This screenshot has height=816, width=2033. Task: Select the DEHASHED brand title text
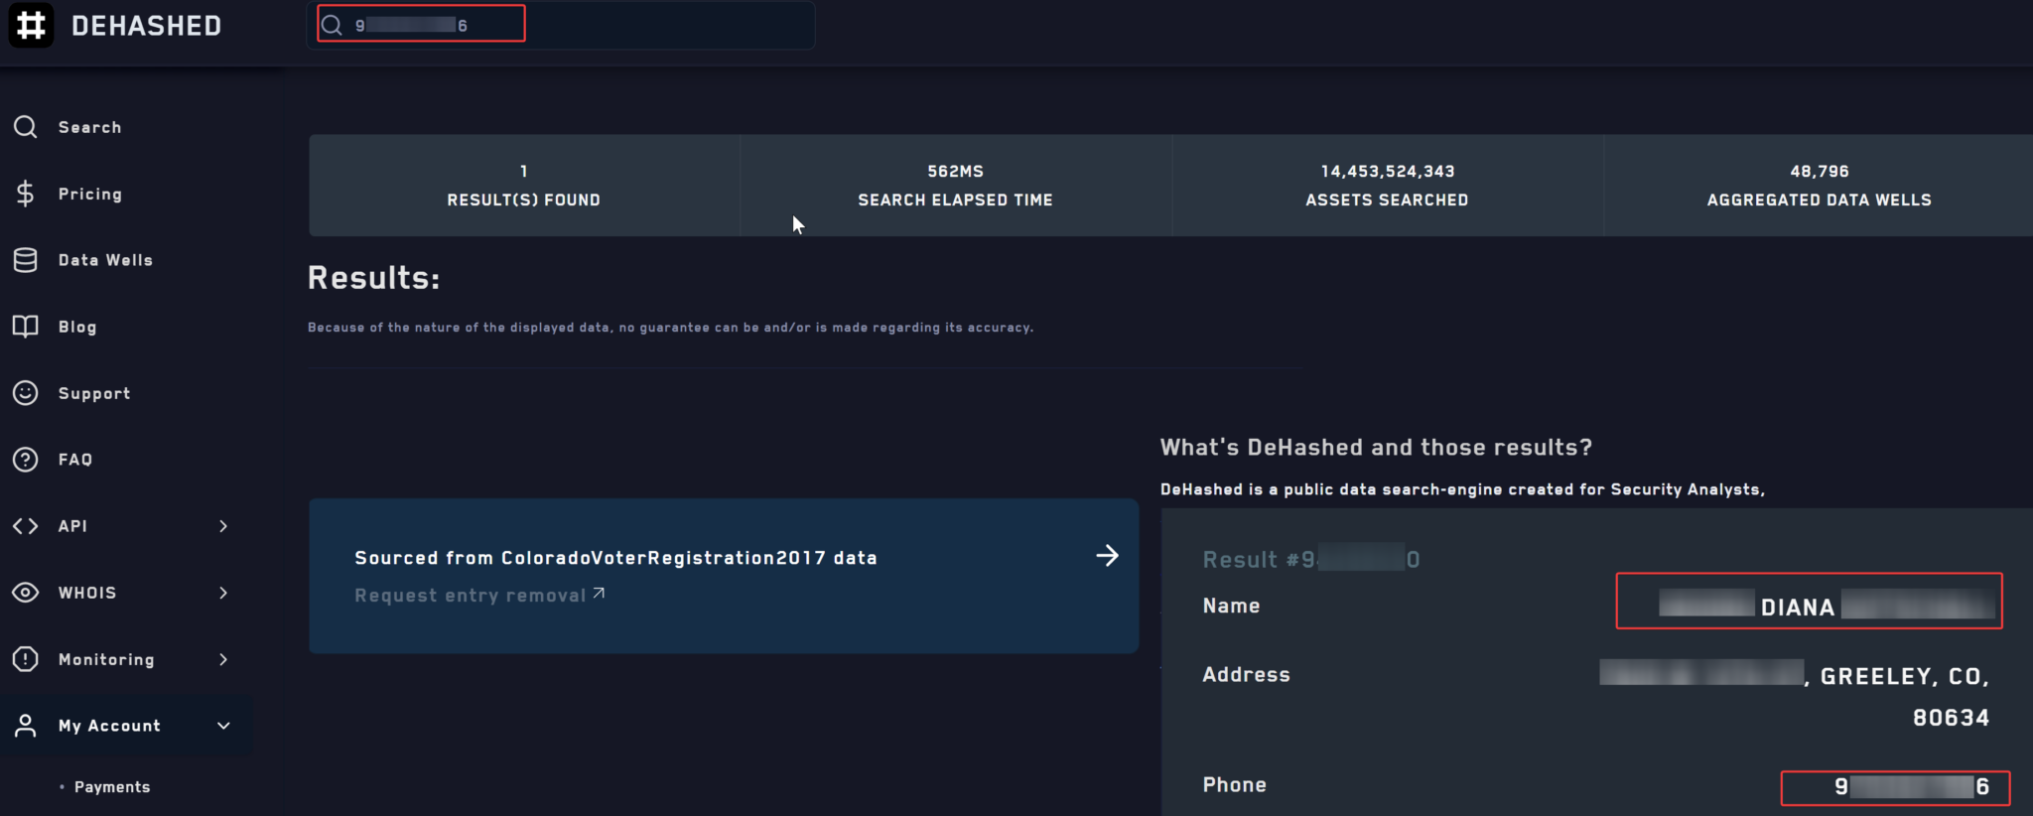pyautogui.click(x=147, y=26)
